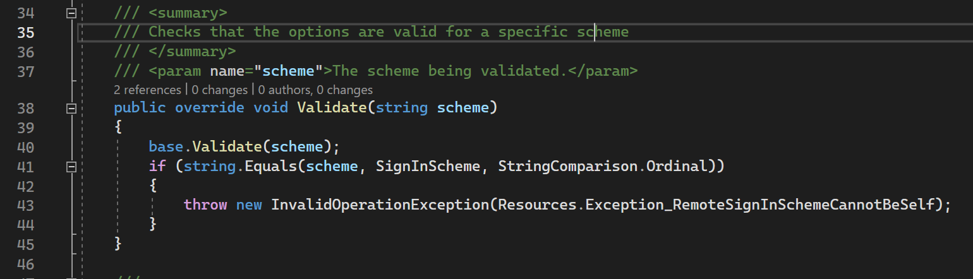Place cursor on Exception_RemoteSignInSchemeCannotBeSelf resource name
Image resolution: width=973 pixels, height=279 pixels.
[760, 205]
